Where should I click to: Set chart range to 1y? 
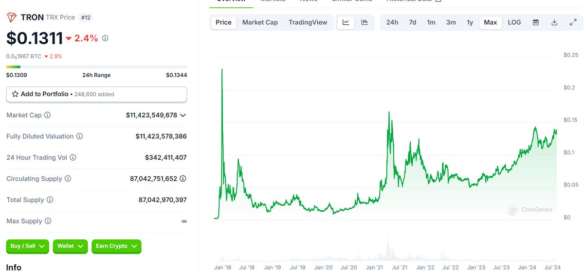470,22
